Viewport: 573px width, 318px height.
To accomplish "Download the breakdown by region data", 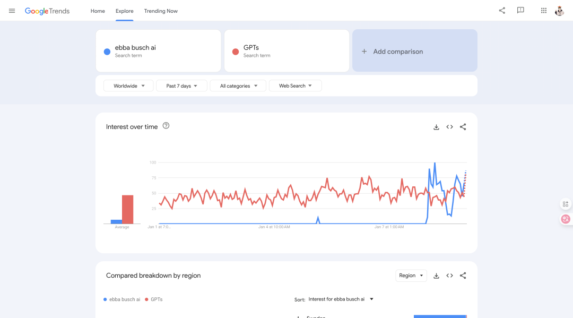I will pos(436,276).
